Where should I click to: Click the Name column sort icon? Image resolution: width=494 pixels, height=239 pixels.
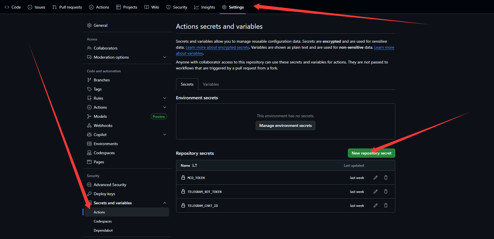194,165
